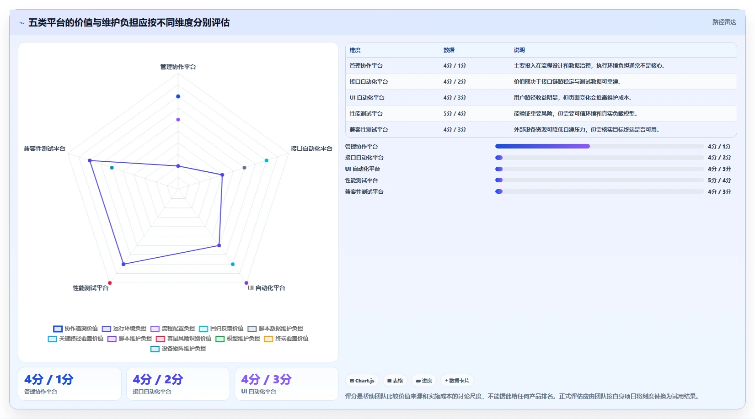Click 5分 / 4分 value beside progress bar
Image resolution: width=755 pixels, height=419 pixels.
pos(719,180)
